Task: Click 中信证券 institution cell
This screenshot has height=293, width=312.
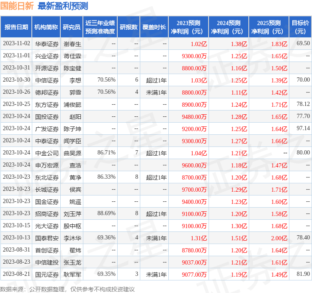Action: (47, 80)
